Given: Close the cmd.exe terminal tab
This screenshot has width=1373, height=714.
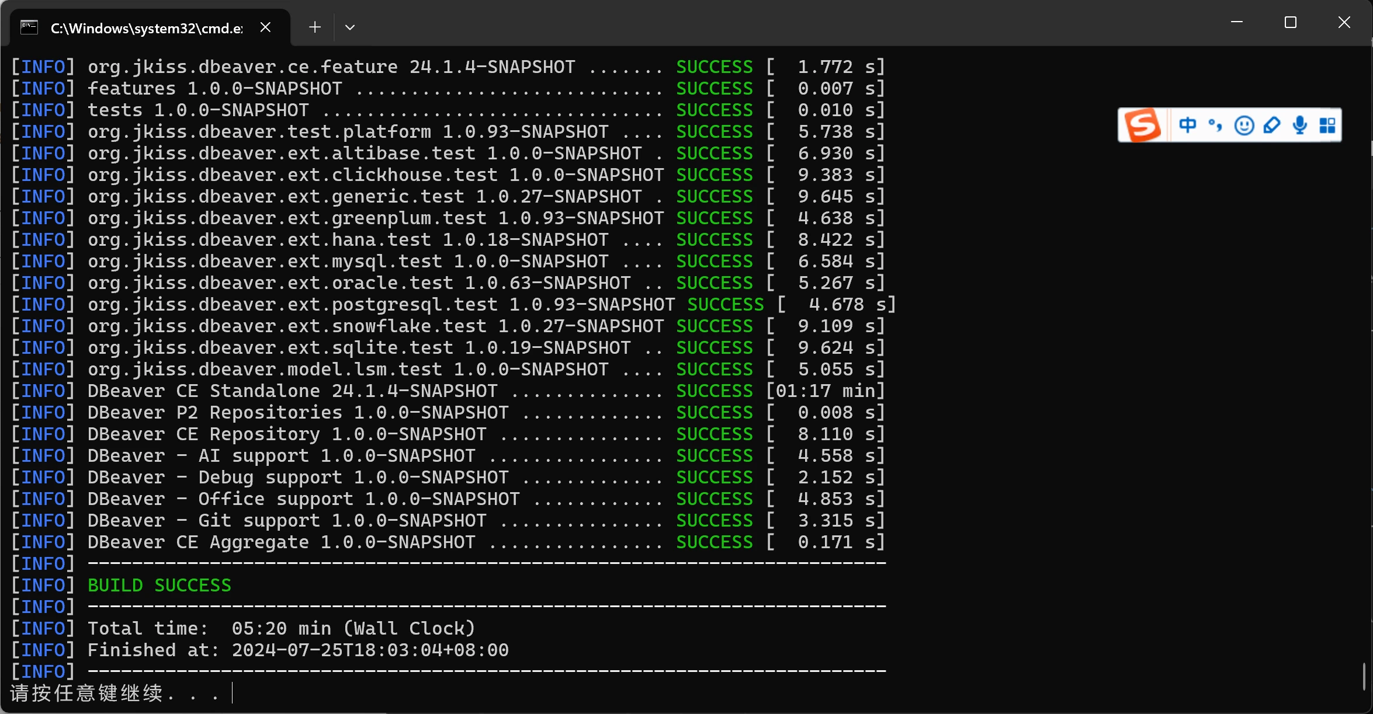Looking at the screenshot, I should 265,27.
